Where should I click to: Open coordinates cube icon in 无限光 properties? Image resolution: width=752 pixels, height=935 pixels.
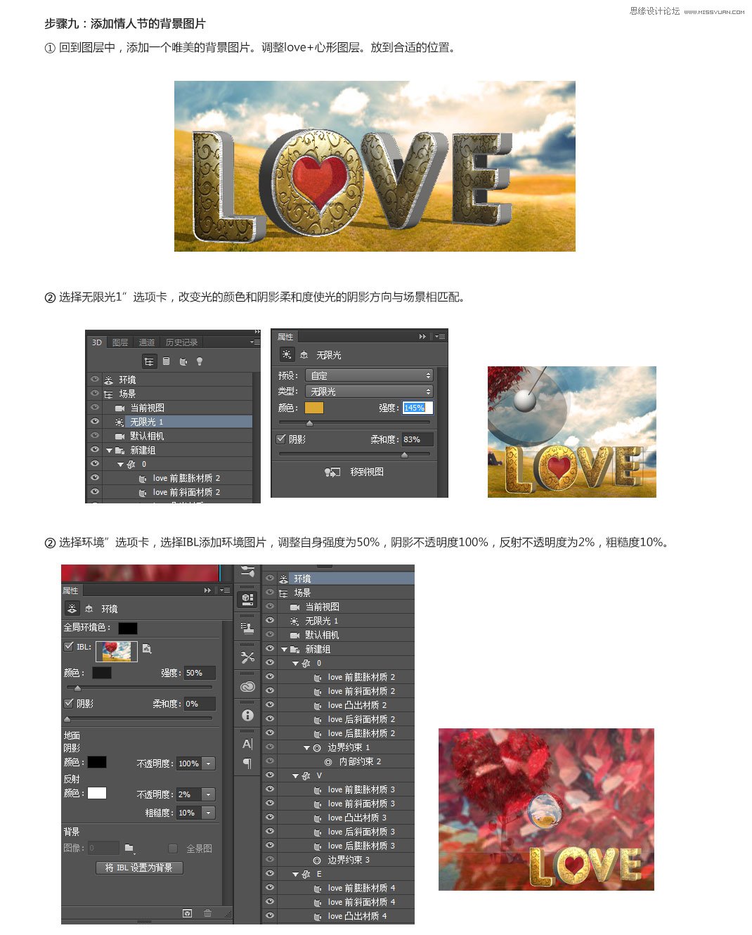(304, 355)
